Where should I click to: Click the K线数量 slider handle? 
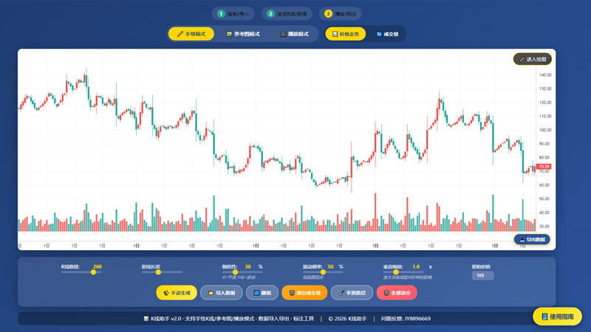pos(93,272)
